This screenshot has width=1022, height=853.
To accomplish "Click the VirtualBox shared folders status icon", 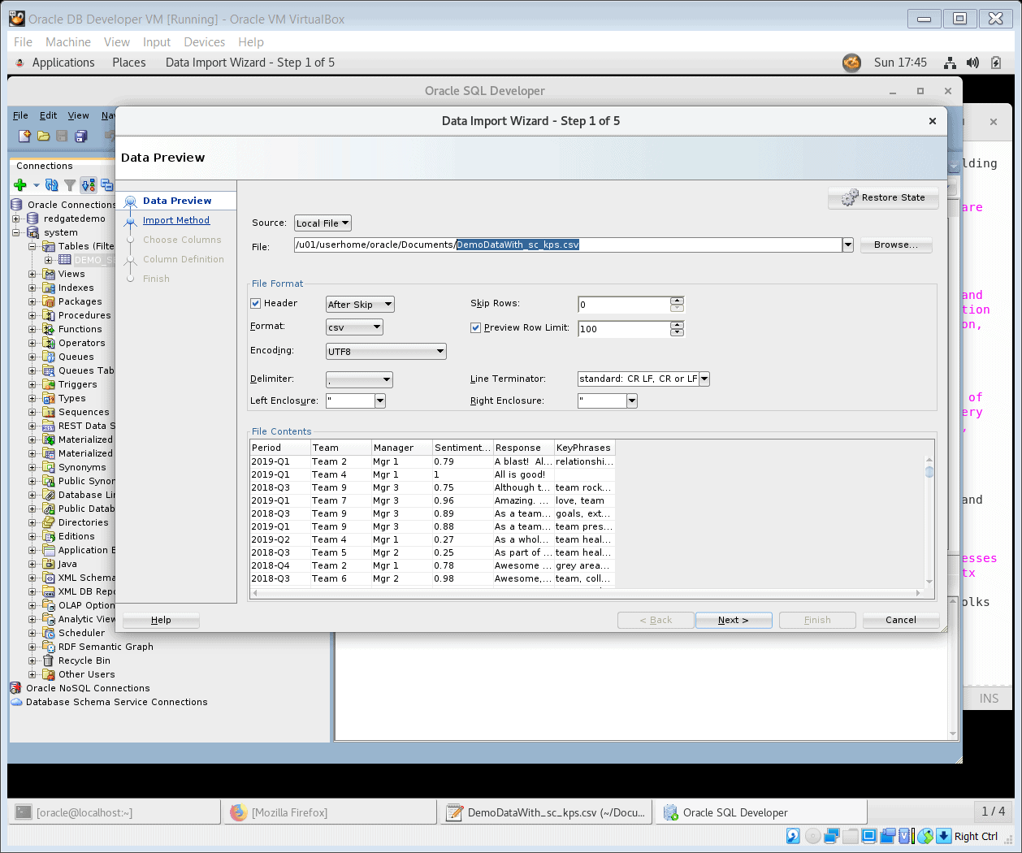I will click(x=851, y=836).
